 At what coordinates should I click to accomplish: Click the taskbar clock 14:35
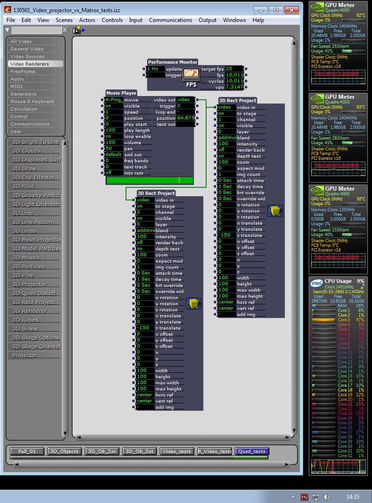pyautogui.click(x=352, y=497)
